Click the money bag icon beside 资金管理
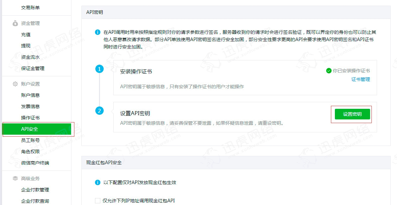Screen dimensions: 397x205 click(15, 23)
